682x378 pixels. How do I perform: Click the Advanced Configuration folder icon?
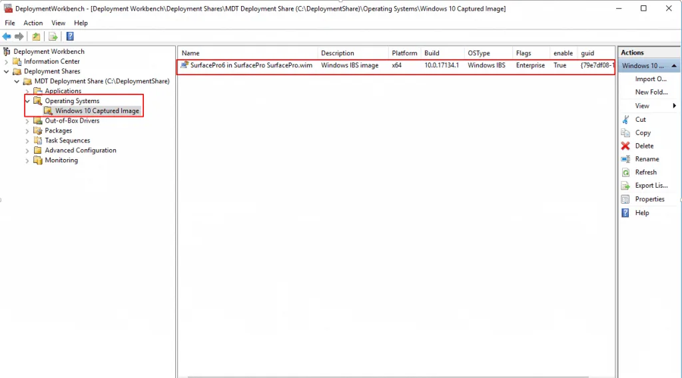click(38, 150)
